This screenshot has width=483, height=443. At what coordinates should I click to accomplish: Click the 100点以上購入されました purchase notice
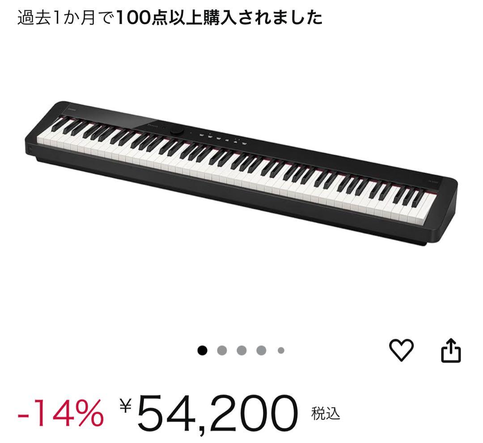pyautogui.click(x=220, y=17)
